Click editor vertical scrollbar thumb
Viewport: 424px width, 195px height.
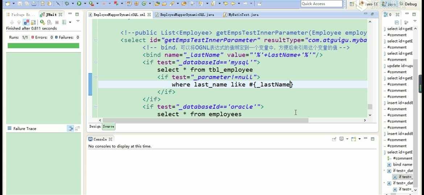click(x=370, y=107)
